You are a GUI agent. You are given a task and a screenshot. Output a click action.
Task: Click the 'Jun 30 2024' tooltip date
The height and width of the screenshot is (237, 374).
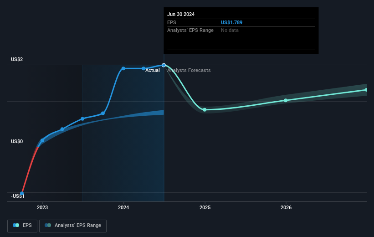pyautogui.click(x=181, y=14)
